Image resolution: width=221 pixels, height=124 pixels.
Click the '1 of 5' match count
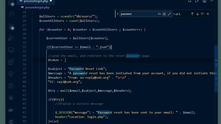pyautogui.click(x=177, y=14)
